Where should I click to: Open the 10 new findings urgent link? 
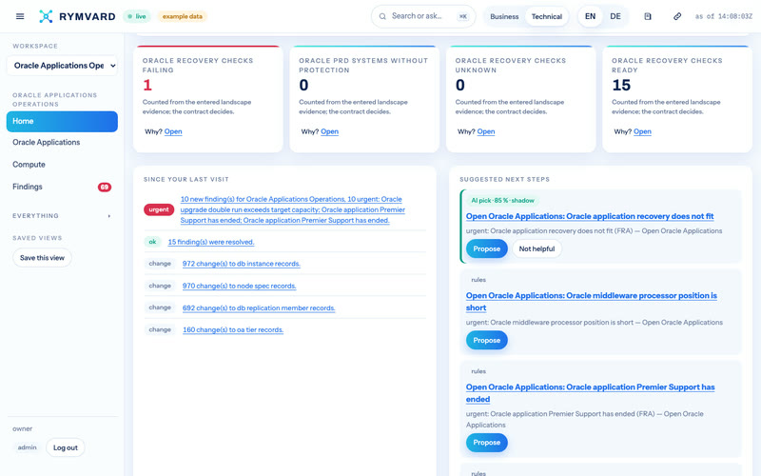pyautogui.click(x=293, y=209)
